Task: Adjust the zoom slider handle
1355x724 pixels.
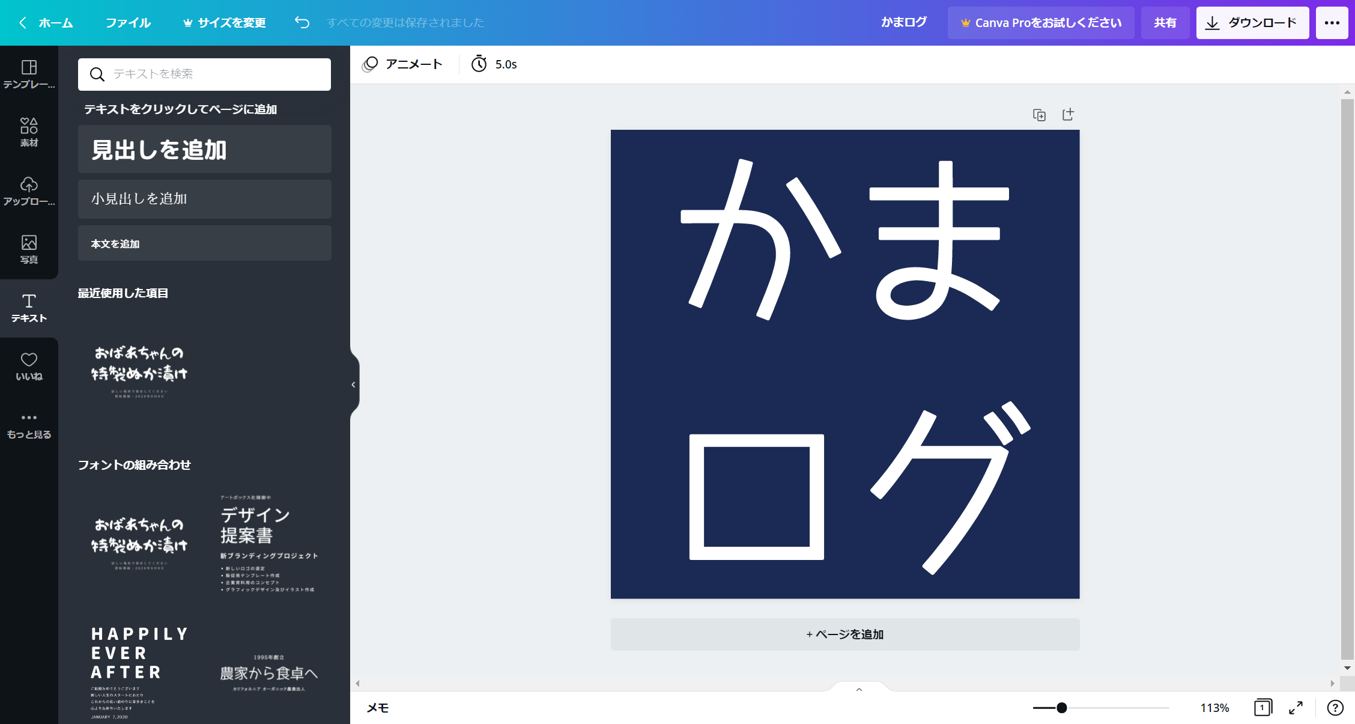Action: click(x=1062, y=708)
